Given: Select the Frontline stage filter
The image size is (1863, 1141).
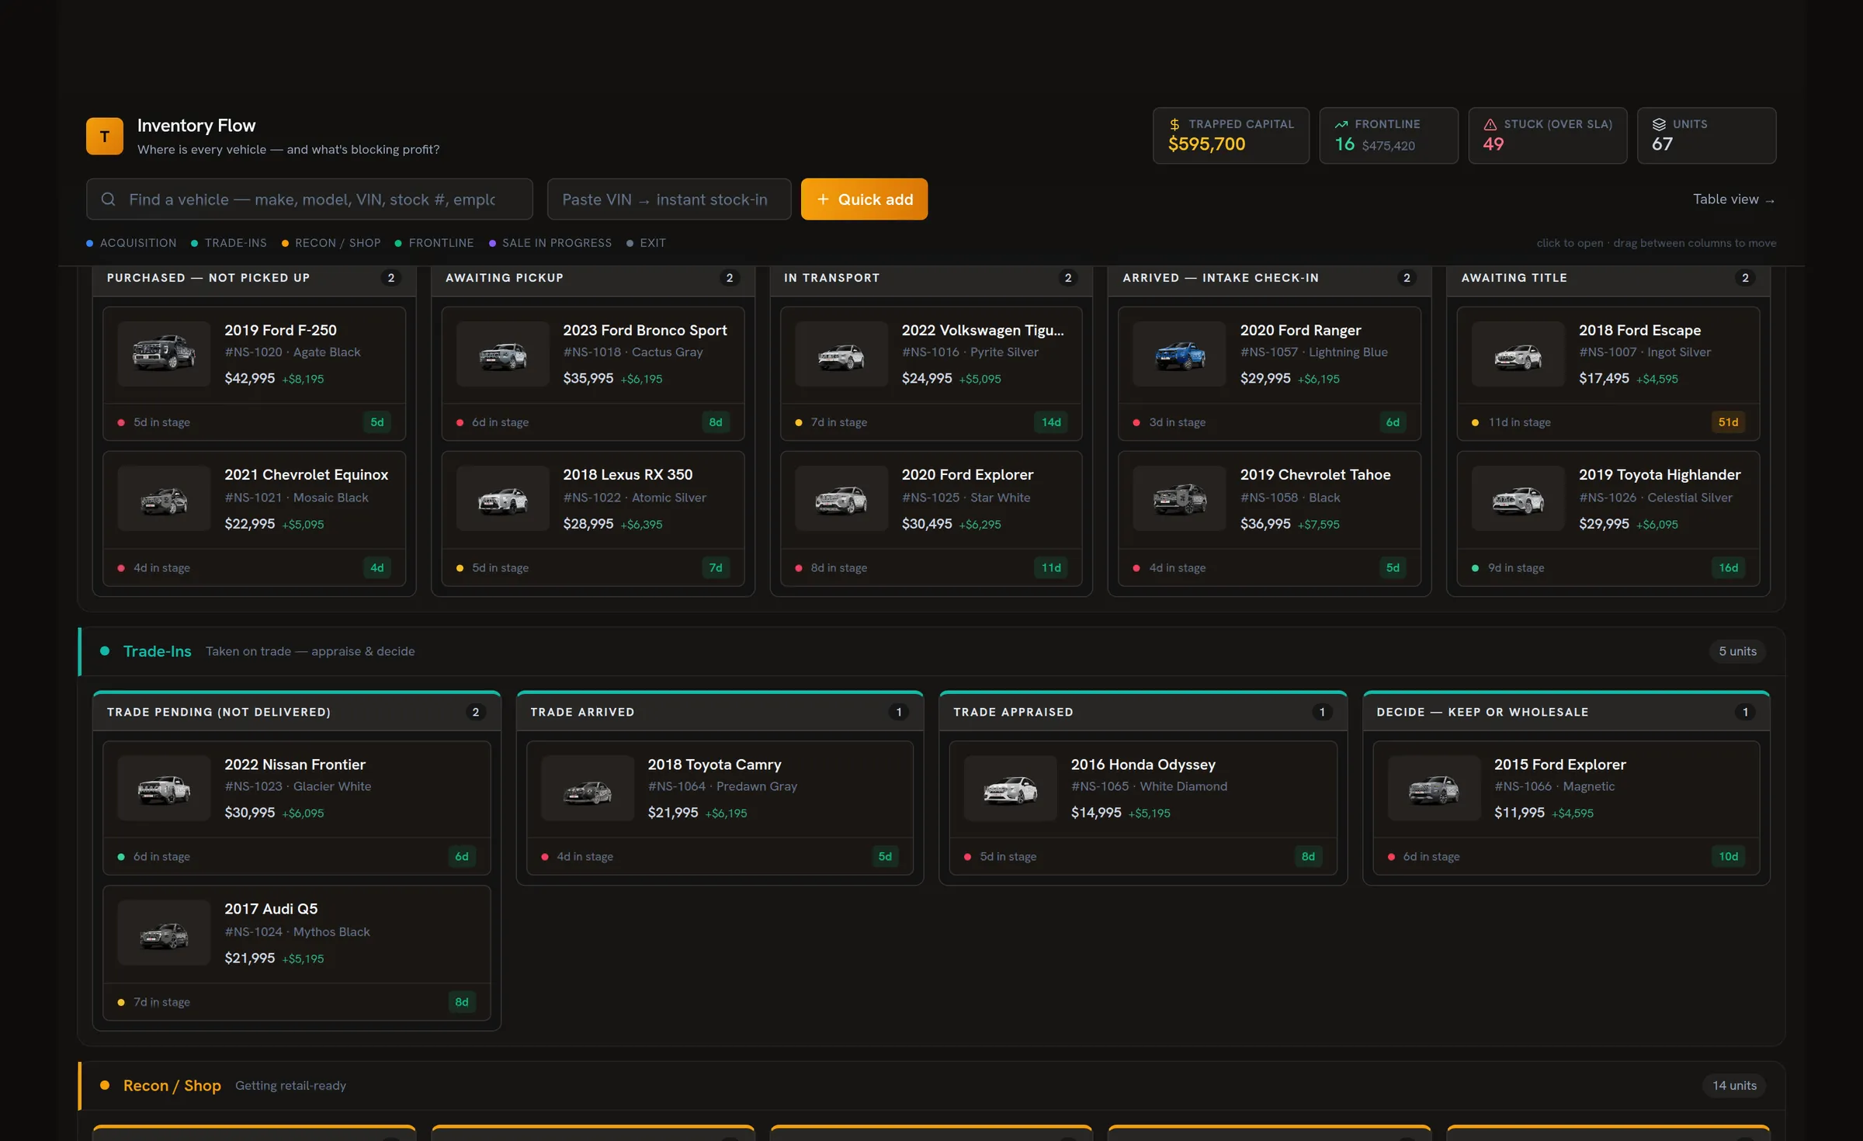Looking at the screenshot, I should click(x=434, y=243).
